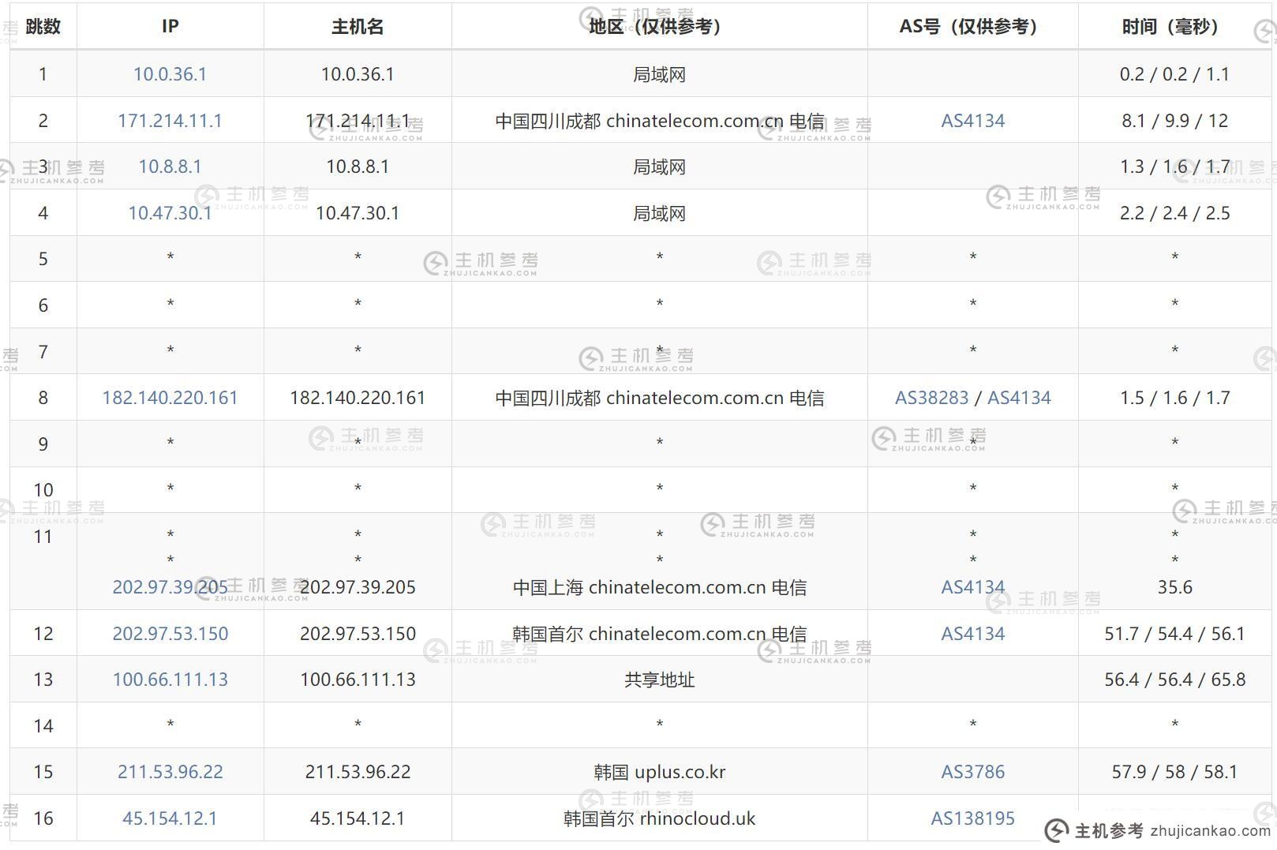This screenshot has height=850, width=1277.
Task: Open the IP link 211.53.96.22
Action: point(170,772)
